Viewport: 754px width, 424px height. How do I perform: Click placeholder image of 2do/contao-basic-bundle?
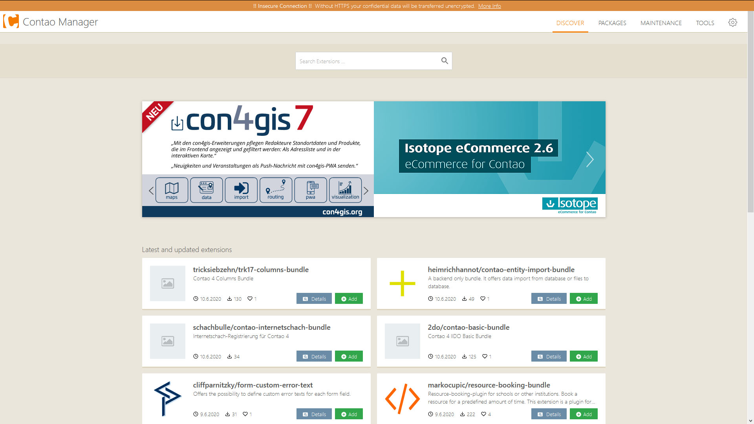pyautogui.click(x=403, y=341)
